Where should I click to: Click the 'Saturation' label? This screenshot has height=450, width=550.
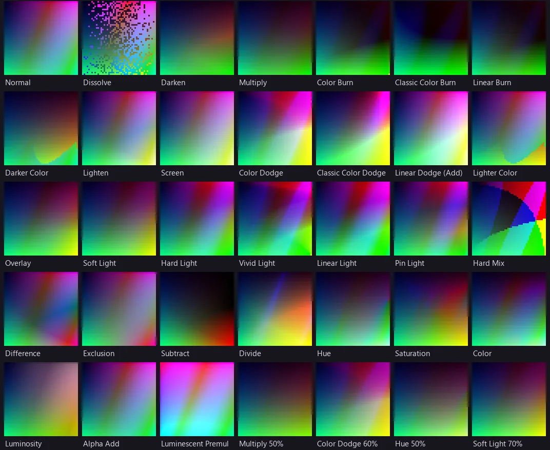[x=412, y=354]
